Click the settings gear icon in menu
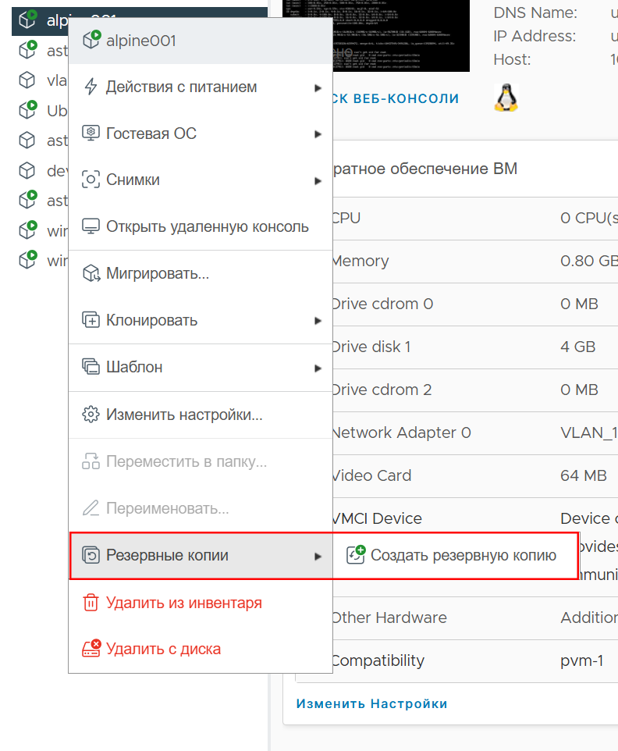The height and width of the screenshot is (751, 618). 91,414
